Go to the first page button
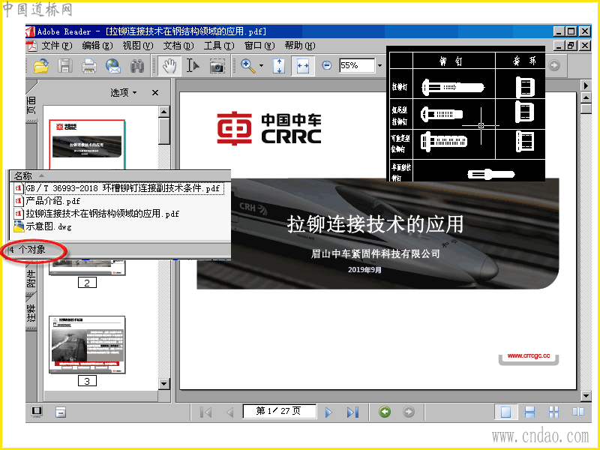The width and height of the screenshot is (600, 450). point(205,412)
